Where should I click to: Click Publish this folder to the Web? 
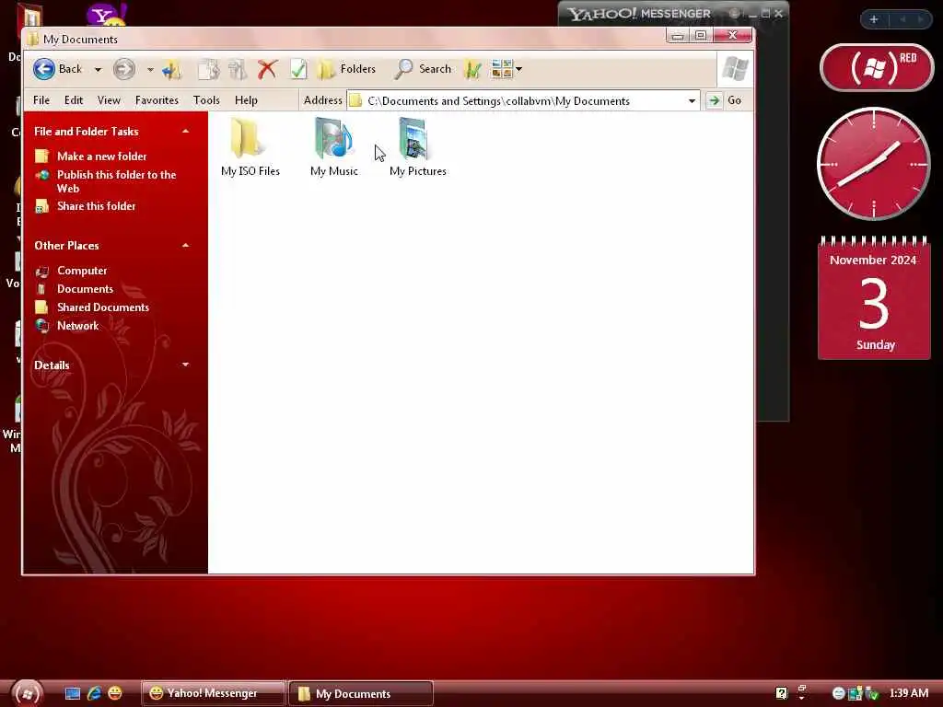pos(116,181)
